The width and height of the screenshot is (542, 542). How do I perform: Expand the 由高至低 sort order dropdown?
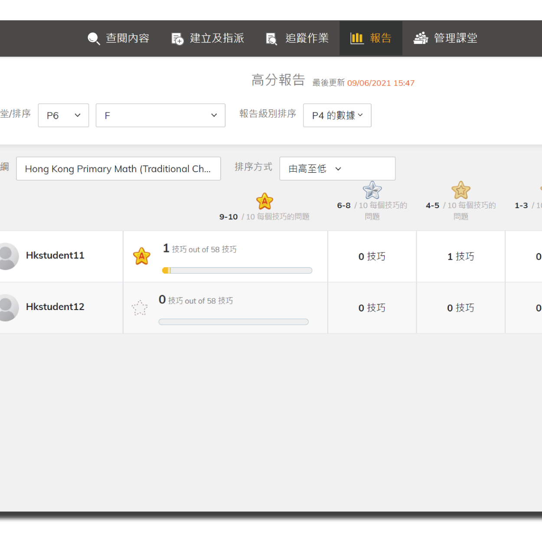(337, 169)
